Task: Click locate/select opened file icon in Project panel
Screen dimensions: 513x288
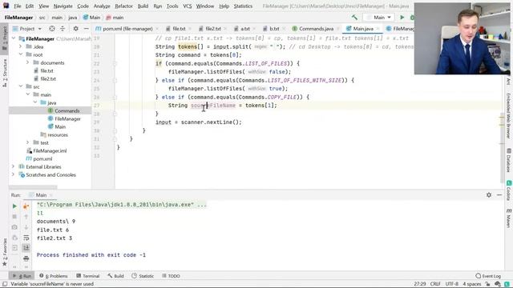Action: (52, 29)
